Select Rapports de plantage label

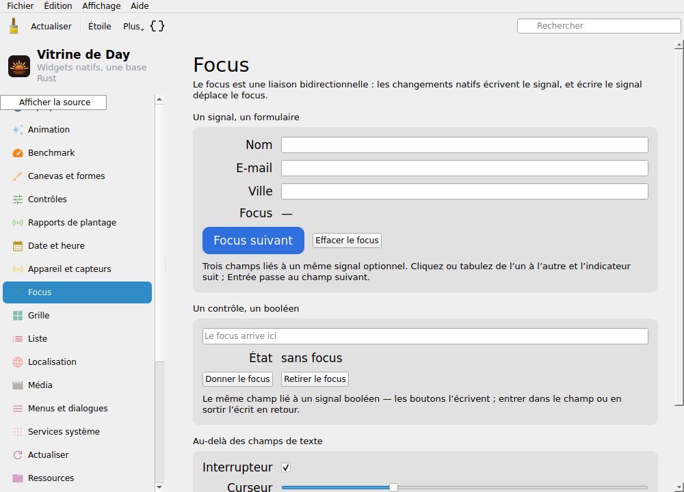coord(72,223)
